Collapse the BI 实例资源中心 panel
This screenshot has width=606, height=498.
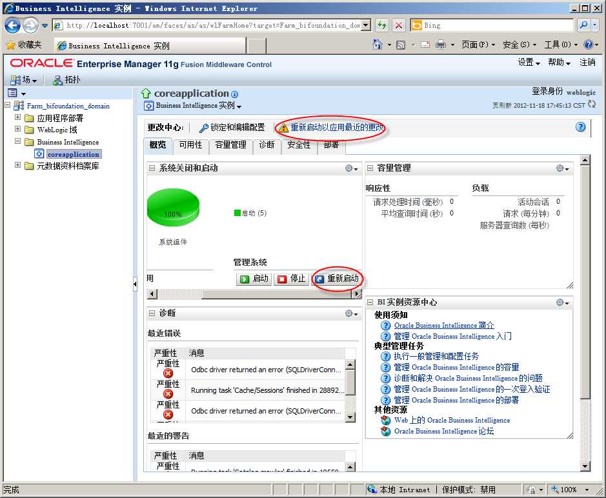[370, 302]
